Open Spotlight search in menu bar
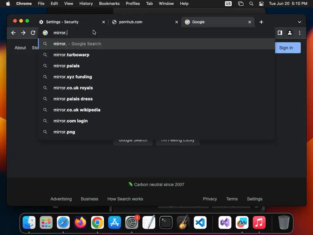Viewport: 313px width, 235px height. tap(251, 4)
